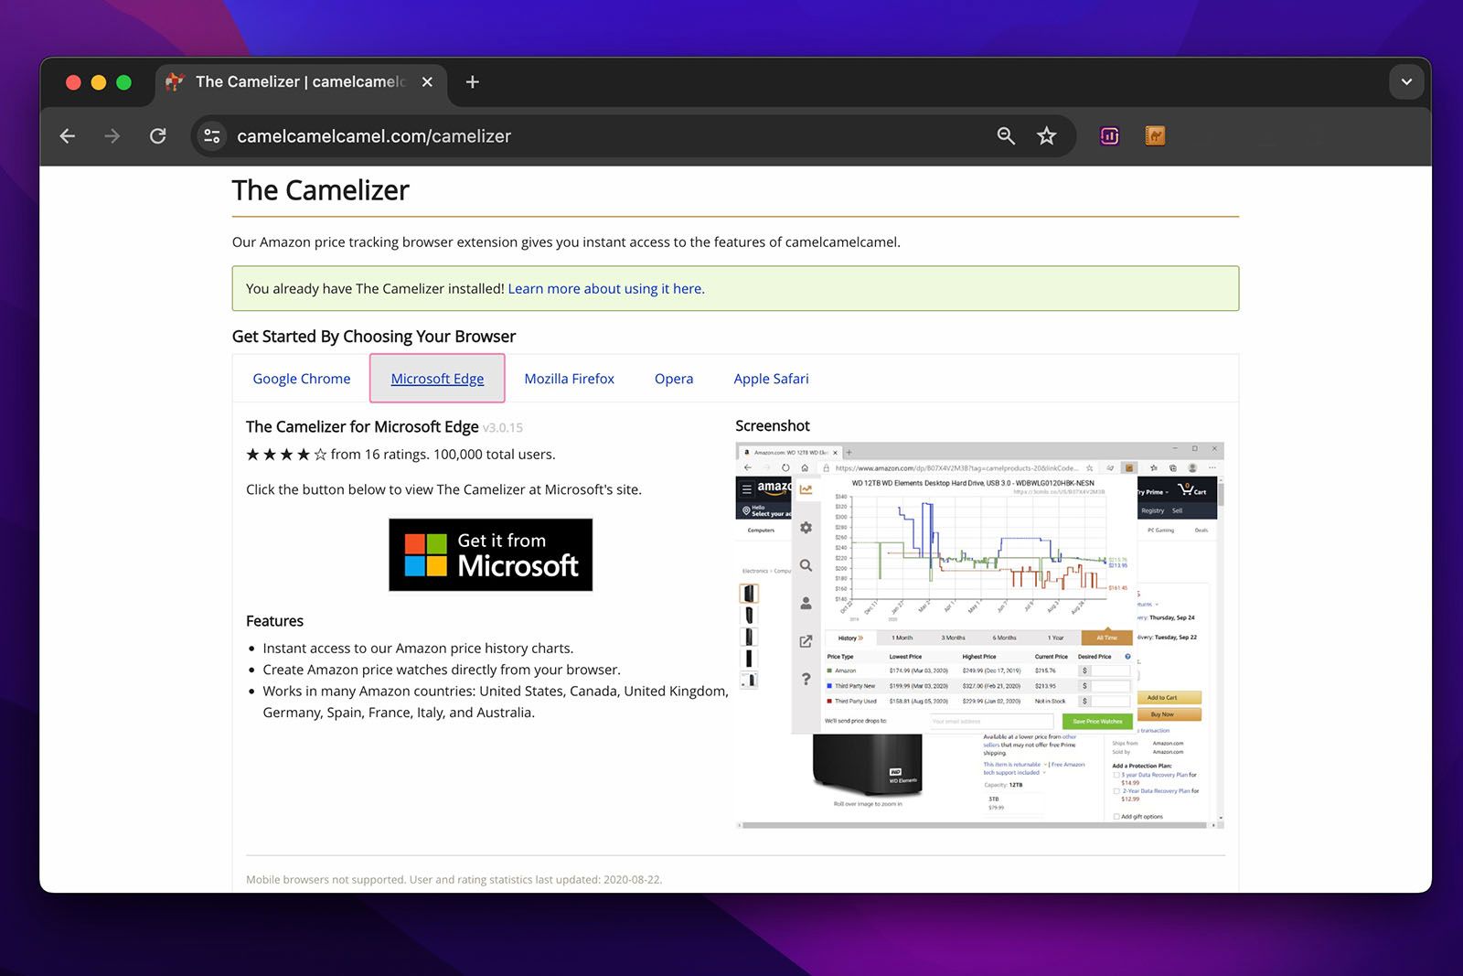Click the star rating row
This screenshot has height=976, width=1463.
point(400,455)
